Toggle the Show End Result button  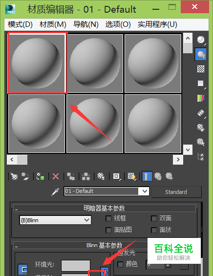pos(147,176)
